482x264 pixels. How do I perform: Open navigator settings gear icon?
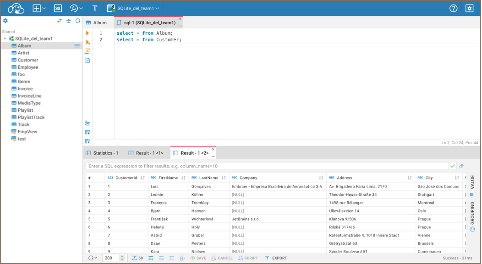pyautogui.click(x=5, y=21)
